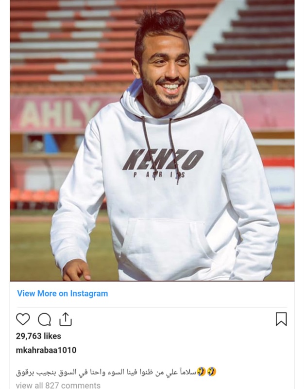Save the post with the bookmark icon

point(281,319)
